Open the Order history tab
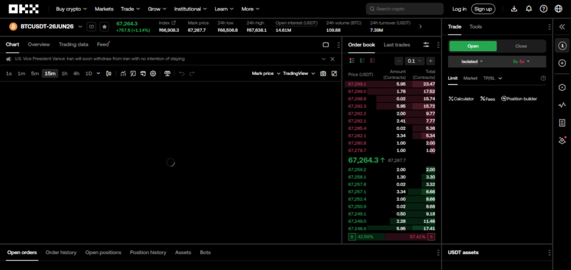Viewport: 571px width, 270px height. click(x=61, y=253)
